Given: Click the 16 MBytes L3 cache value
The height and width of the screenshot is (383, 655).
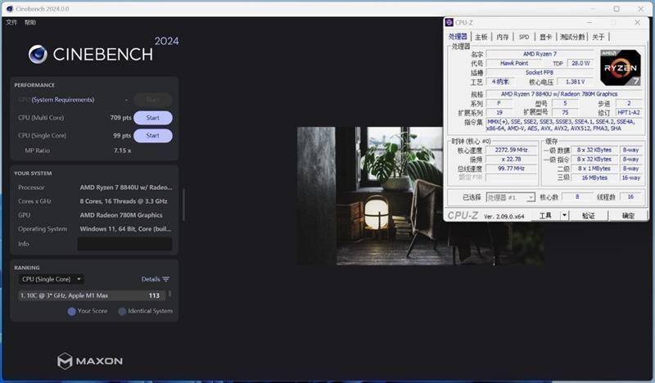Looking at the screenshot, I should 594,178.
